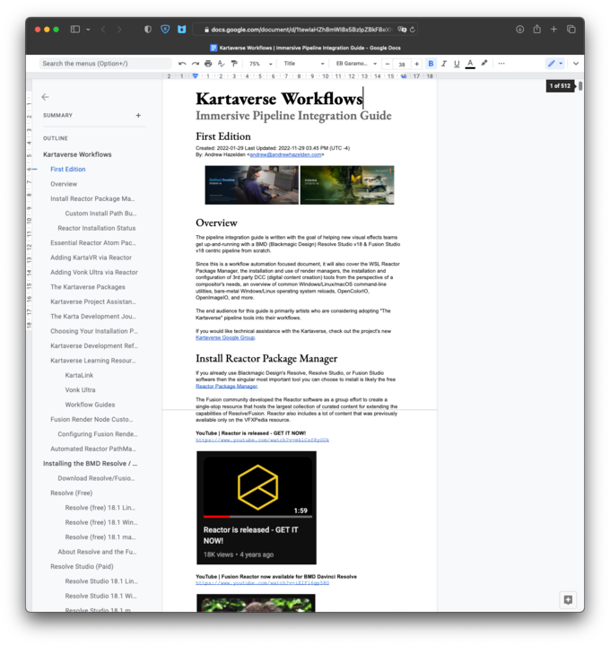
Task: Click the Safari Share icon
Action: 537,29
